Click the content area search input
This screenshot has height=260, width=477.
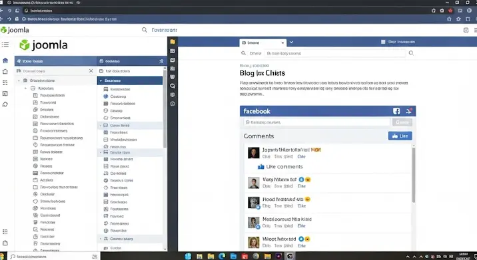coord(336,53)
